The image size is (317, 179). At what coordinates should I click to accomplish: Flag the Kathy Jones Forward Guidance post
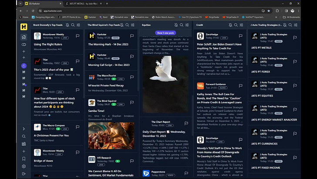click(240, 86)
